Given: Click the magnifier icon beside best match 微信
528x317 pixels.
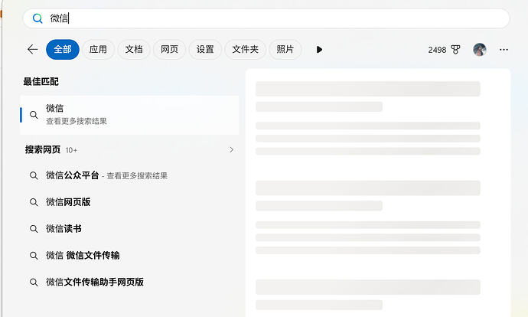Looking at the screenshot, I should pyautogui.click(x=34, y=115).
